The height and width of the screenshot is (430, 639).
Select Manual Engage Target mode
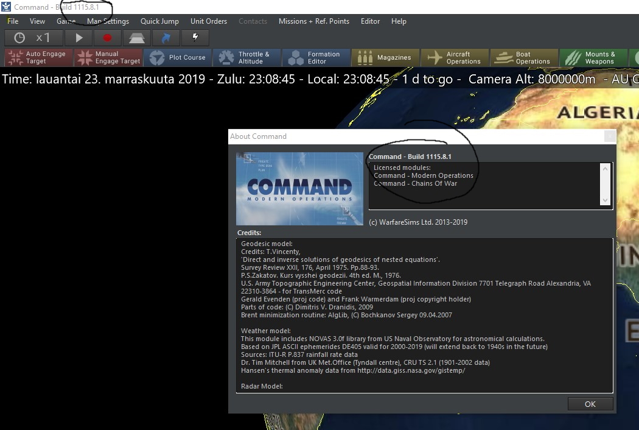point(108,57)
